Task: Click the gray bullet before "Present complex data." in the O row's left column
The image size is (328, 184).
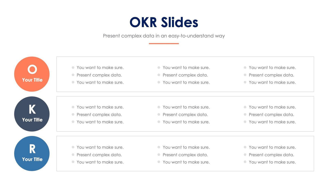Action: point(73,75)
